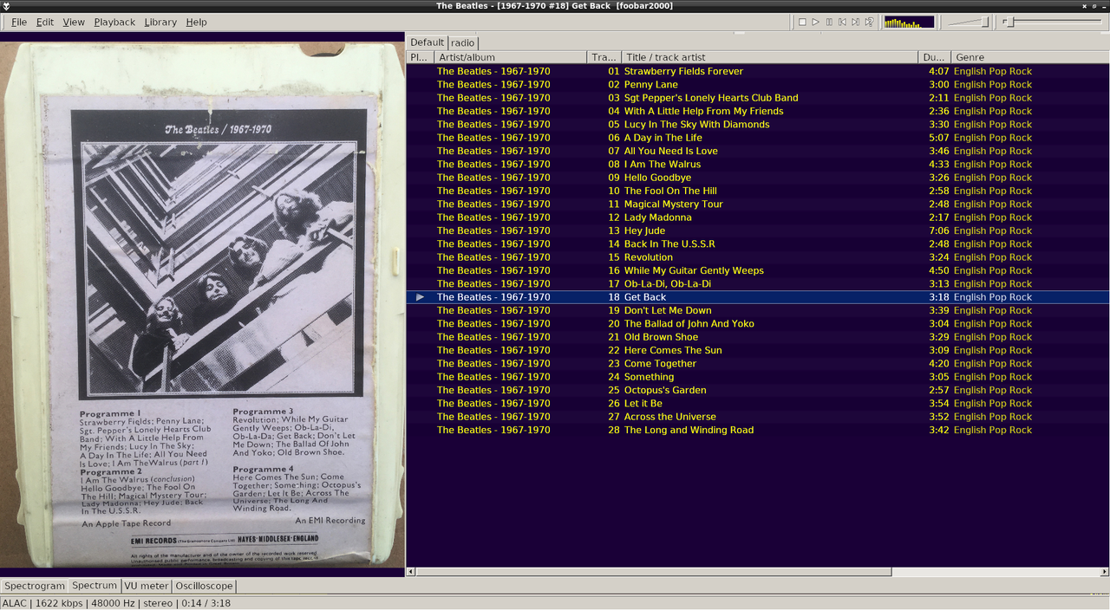This screenshot has height=610, width=1110.
Task: Show the VU meter tab
Action: (146, 586)
